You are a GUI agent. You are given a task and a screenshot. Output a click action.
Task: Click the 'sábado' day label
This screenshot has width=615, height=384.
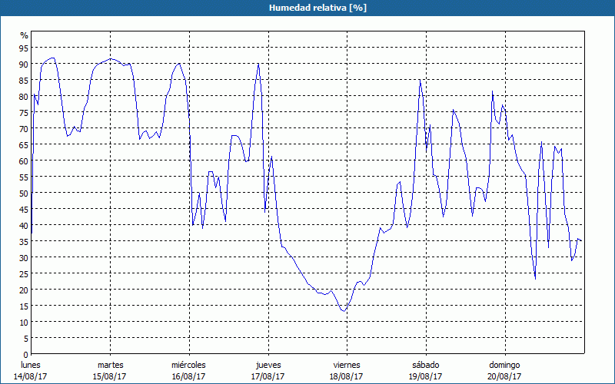point(425,364)
